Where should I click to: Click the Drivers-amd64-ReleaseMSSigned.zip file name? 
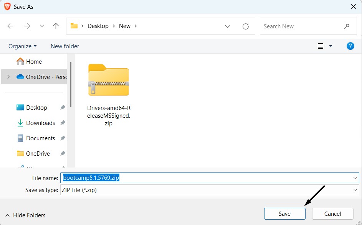[x=109, y=116]
